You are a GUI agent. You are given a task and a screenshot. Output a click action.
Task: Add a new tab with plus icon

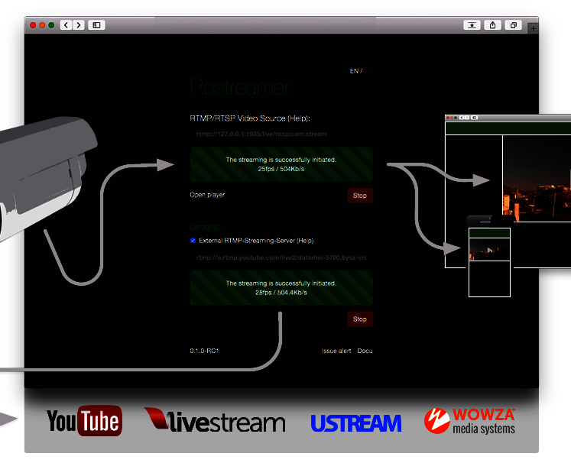(x=533, y=28)
